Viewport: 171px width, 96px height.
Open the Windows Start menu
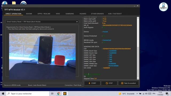coord(3,94)
